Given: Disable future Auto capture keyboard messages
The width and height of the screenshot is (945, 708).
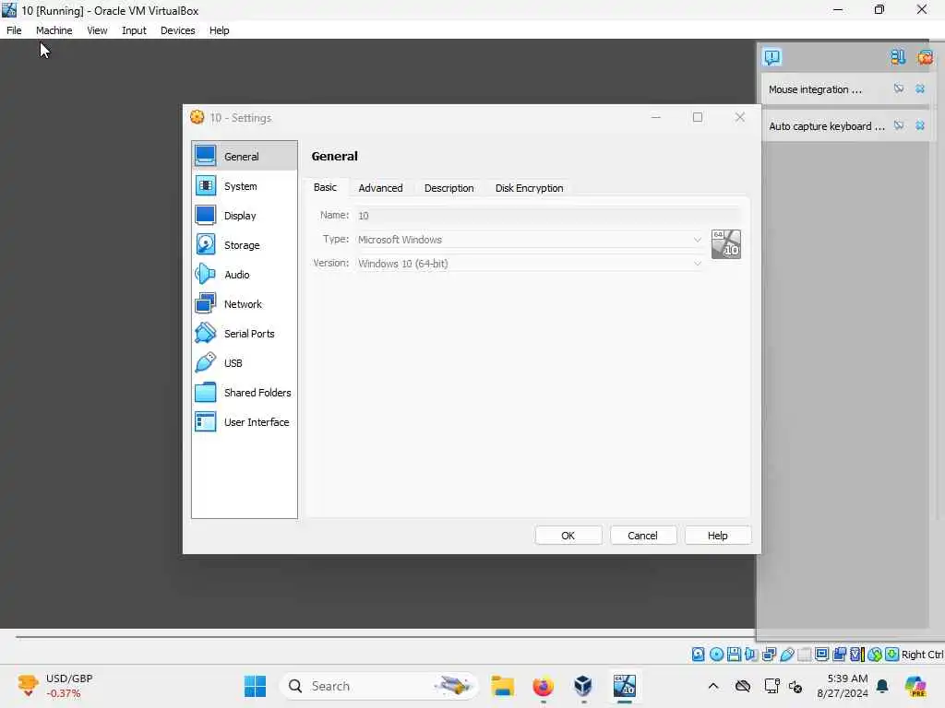Looking at the screenshot, I should [899, 125].
